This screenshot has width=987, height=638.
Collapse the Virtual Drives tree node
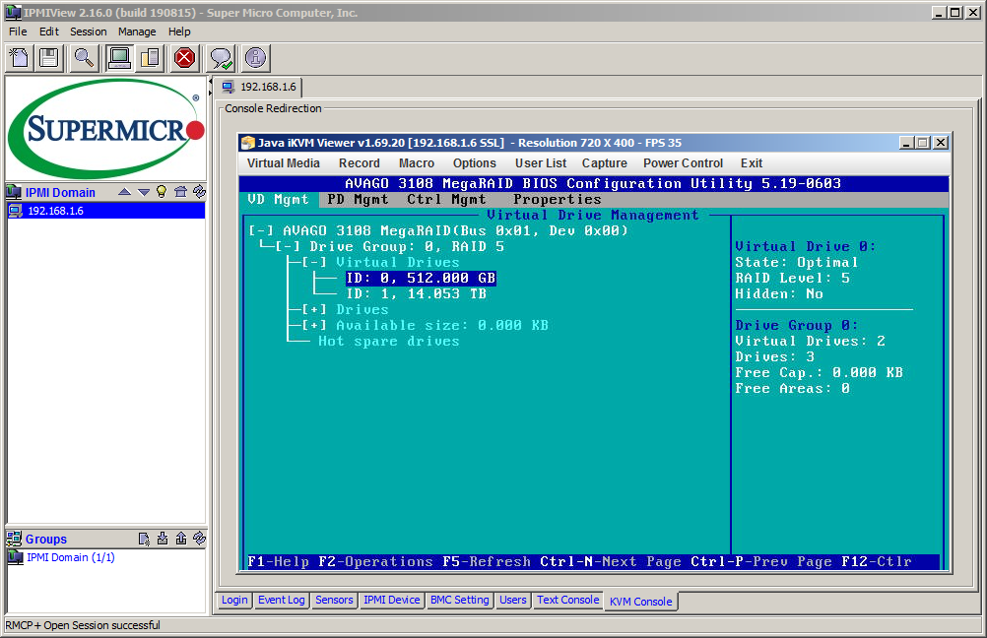click(x=314, y=263)
